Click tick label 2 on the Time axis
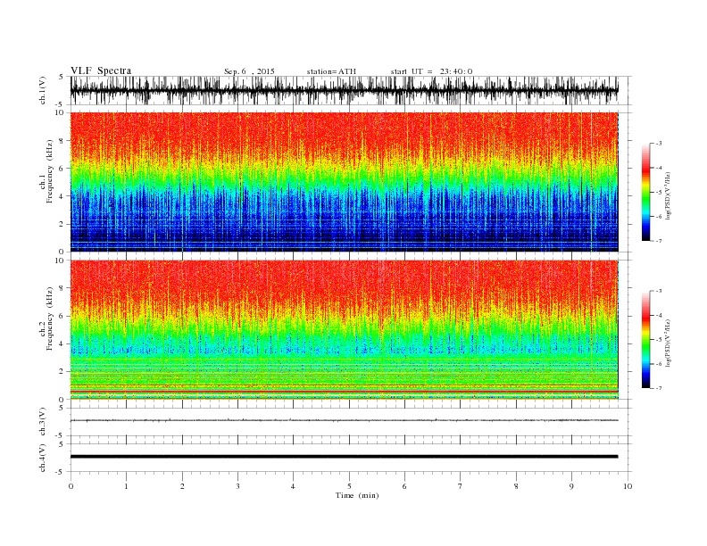707x546 pixels. click(182, 486)
